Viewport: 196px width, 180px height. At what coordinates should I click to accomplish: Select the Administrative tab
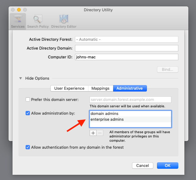tap(130, 88)
